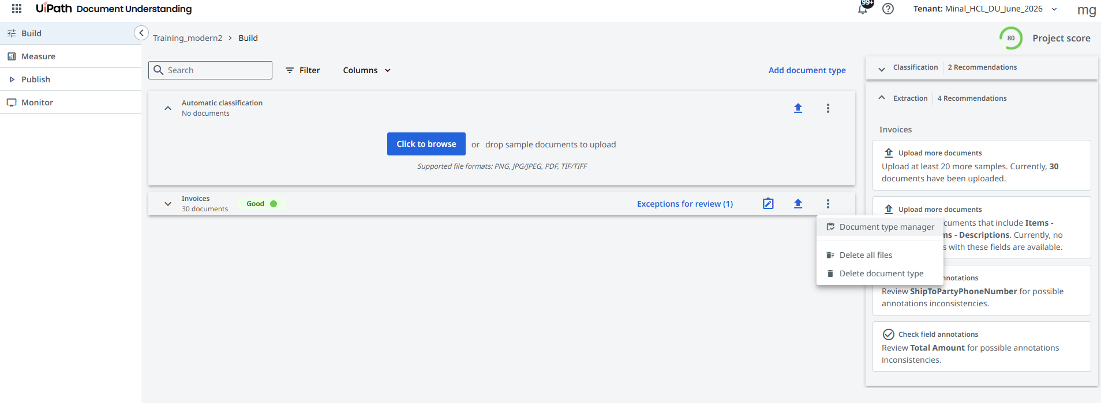Click the Build sliders icon in sidebar
The height and width of the screenshot is (403, 1101).
[12, 33]
